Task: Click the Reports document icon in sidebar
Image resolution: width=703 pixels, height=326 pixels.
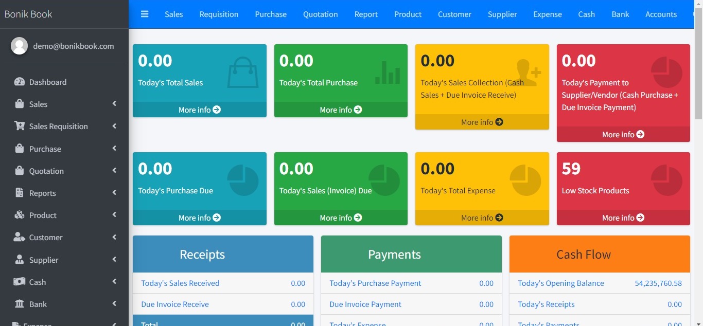Action: click(20, 193)
